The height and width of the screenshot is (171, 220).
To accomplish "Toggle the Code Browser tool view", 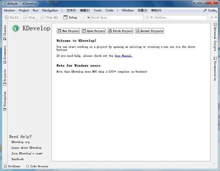I will click(x=37, y=166).
